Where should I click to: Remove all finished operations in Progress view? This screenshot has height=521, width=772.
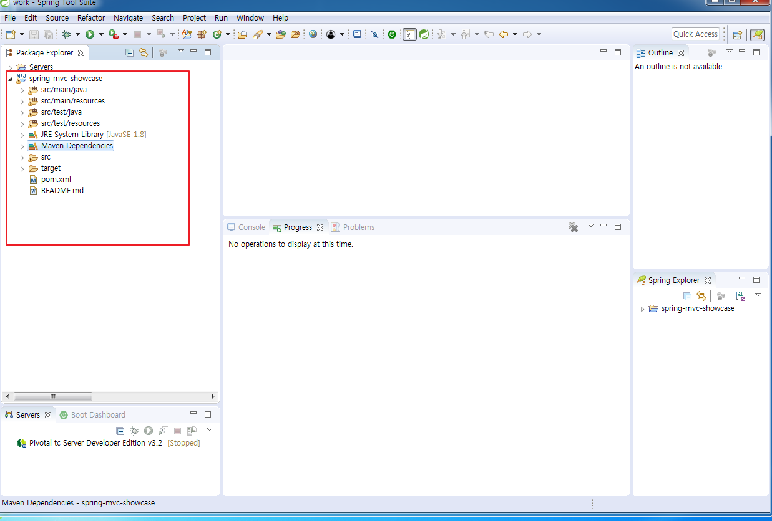(x=573, y=227)
